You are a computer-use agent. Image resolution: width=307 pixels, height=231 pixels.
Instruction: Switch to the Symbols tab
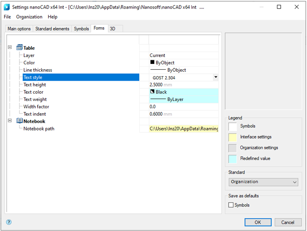click(x=81, y=29)
